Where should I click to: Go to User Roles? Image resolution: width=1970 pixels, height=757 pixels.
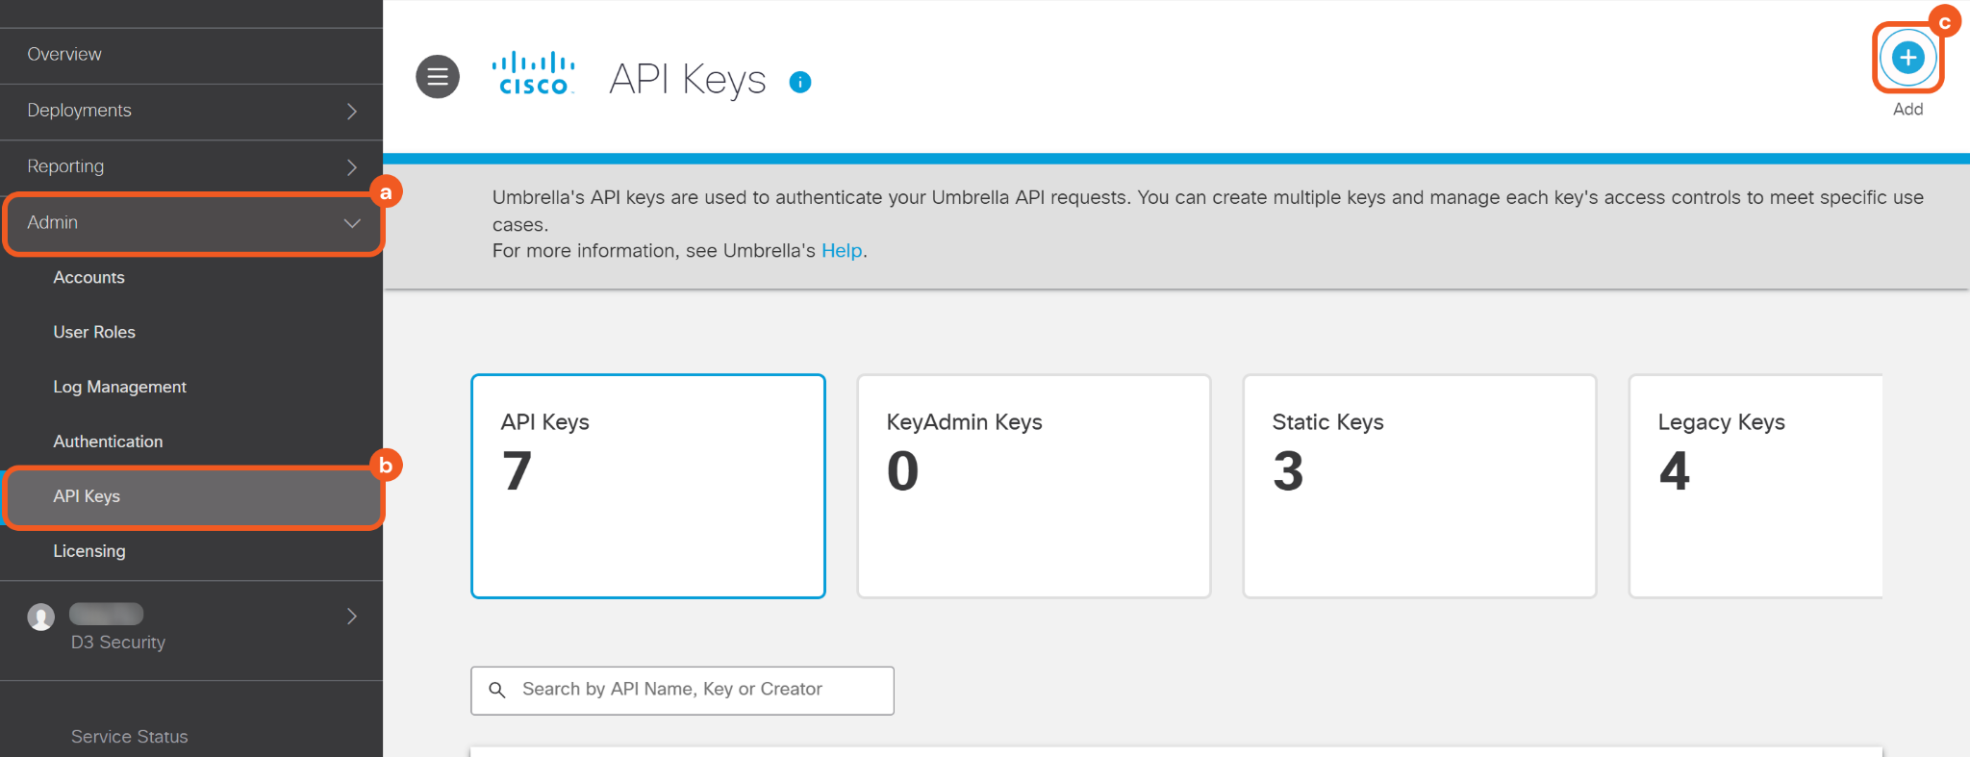pyautogui.click(x=94, y=333)
